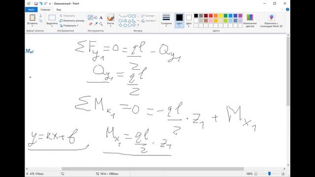Pick the dark red color swatch
This screenshot has width=315, height=177.
[206, 16]
